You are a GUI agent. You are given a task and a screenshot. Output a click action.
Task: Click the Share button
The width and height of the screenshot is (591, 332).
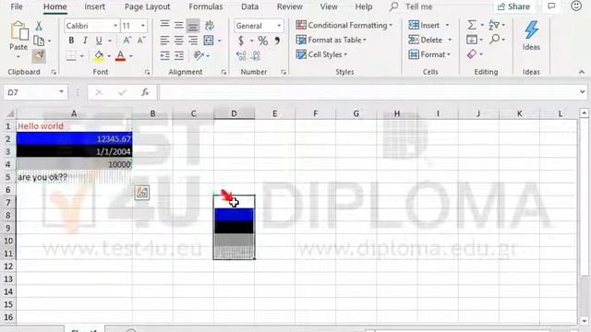[x=513, y=6]
